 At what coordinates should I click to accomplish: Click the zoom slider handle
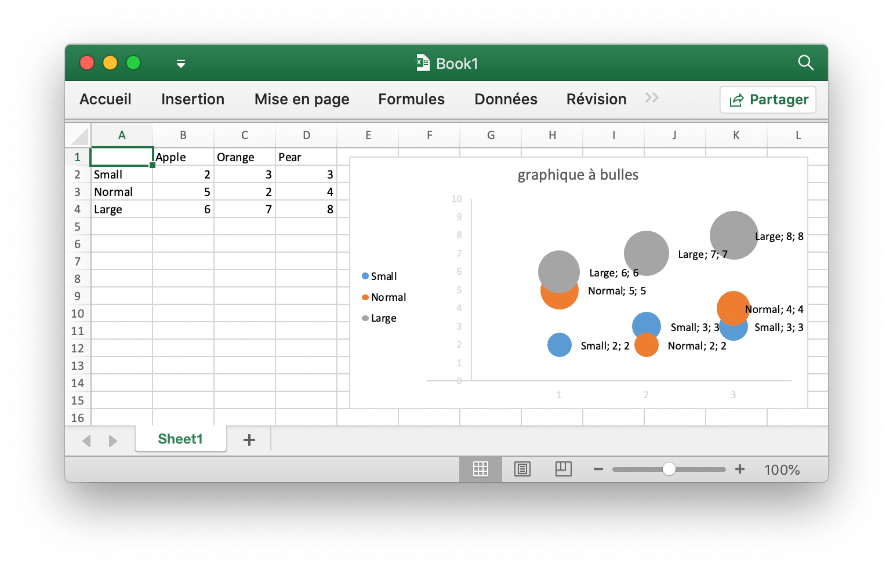pyautogui.click(x=669, y=468)
